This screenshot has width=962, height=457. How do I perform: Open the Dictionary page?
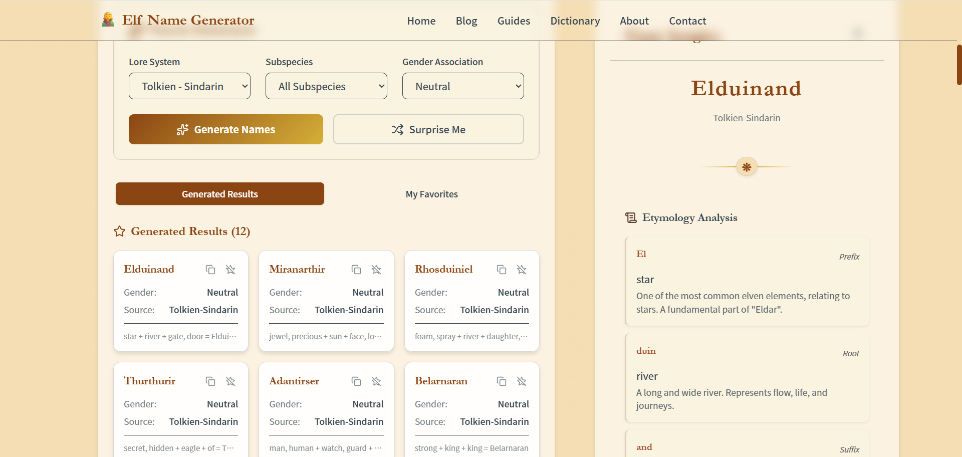tap(575, 21)
